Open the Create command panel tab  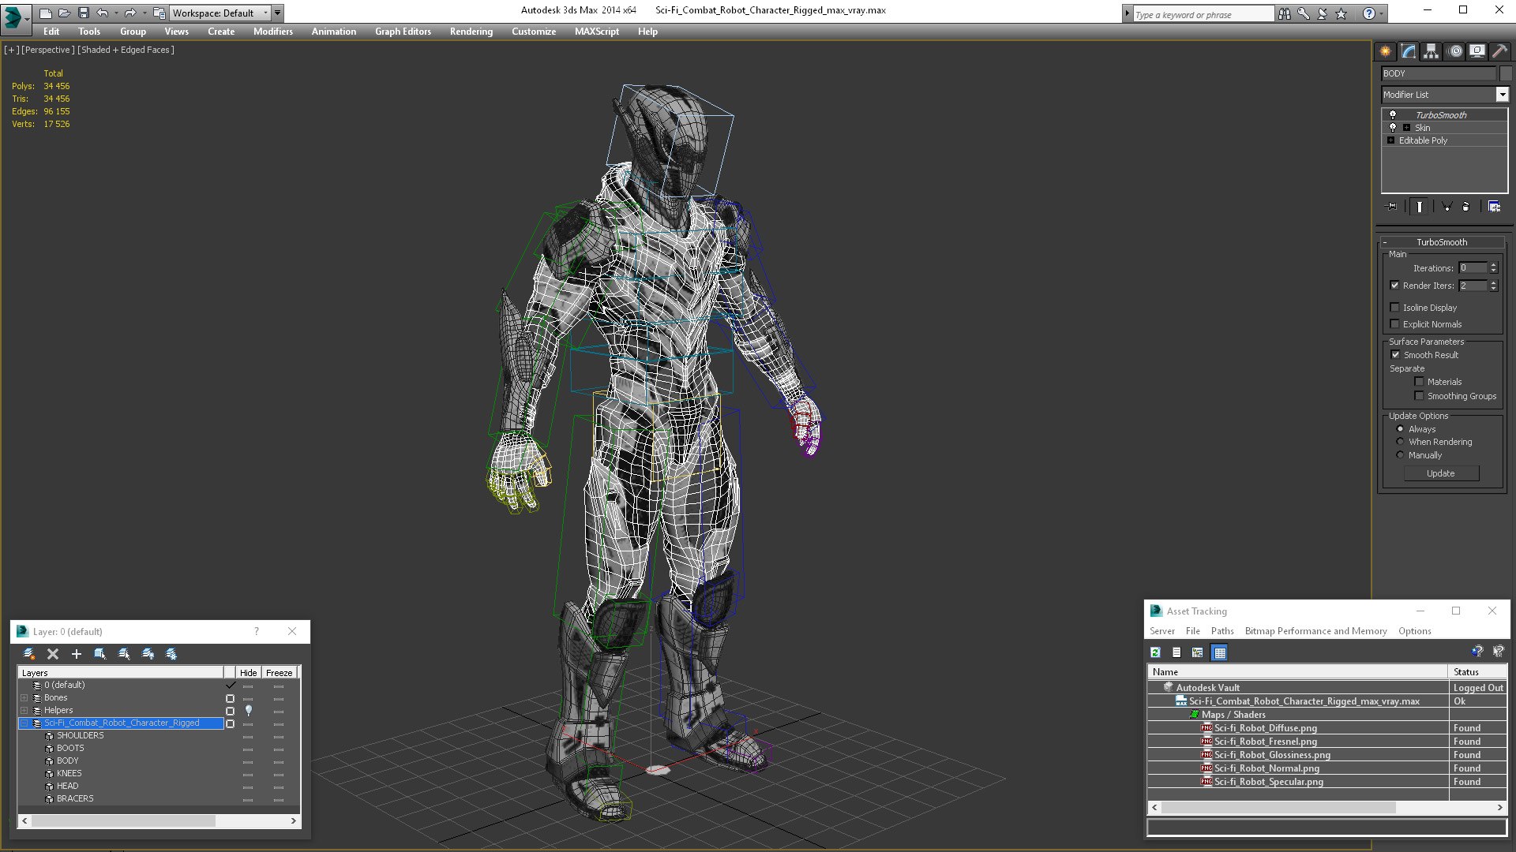pyautogui.click(x=1386, y=51)
